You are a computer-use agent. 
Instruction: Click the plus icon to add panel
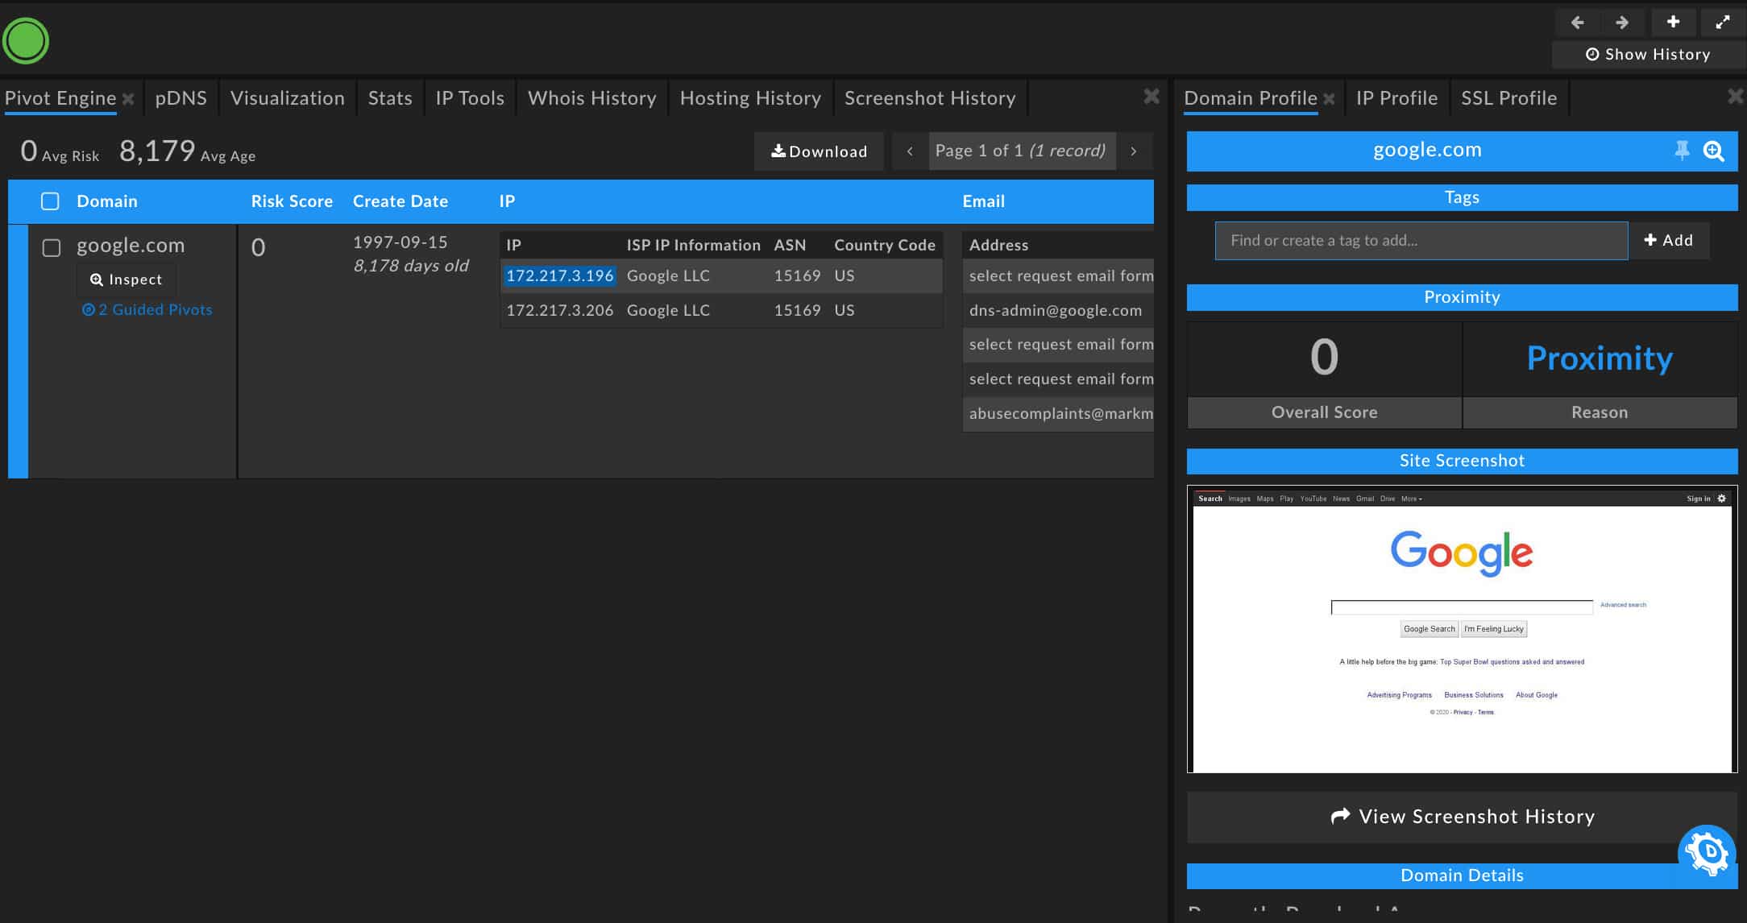click(x=1673, y=23)
